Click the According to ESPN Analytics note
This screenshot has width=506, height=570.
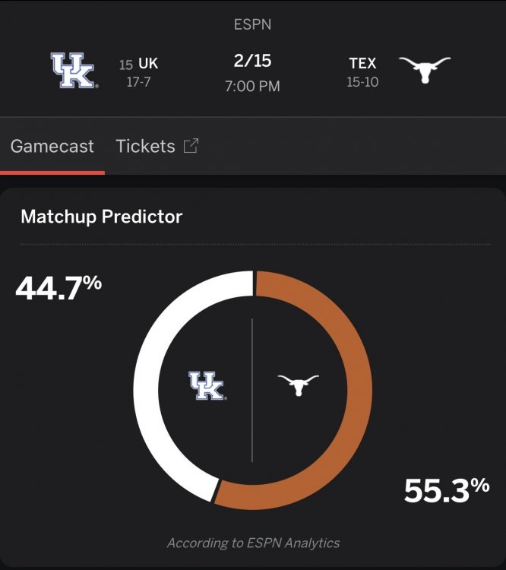coord(253,543)
